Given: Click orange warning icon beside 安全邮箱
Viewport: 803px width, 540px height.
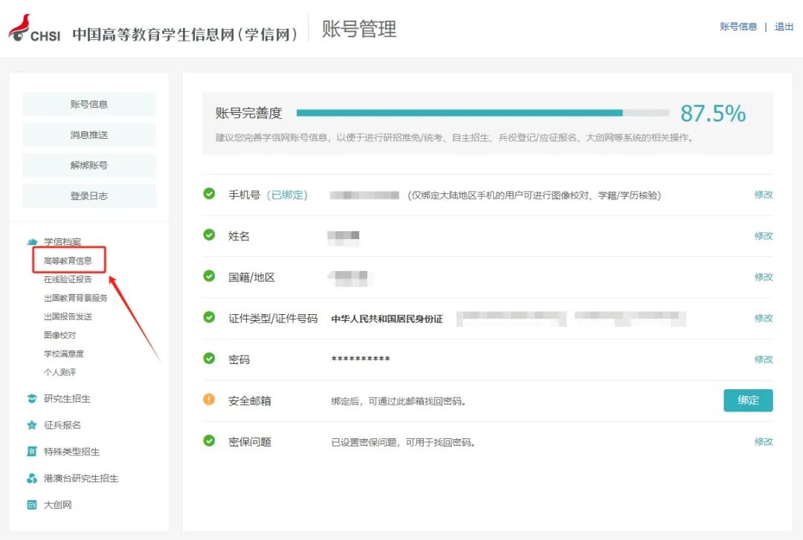Looking at the screenshot, I should [209, 399].
